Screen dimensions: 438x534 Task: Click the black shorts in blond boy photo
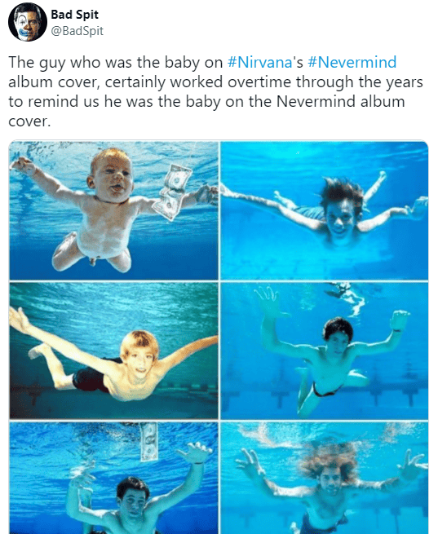pyautogui.click(x=91, y=377)
